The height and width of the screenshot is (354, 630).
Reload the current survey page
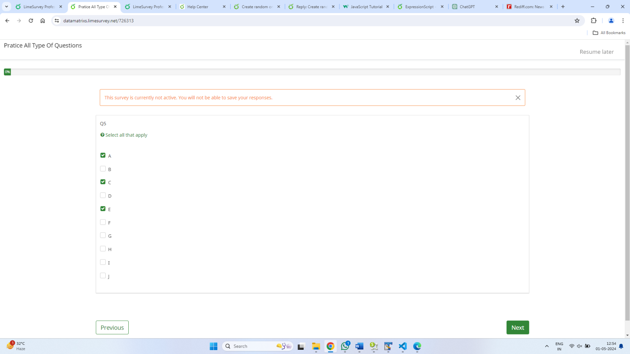31,21
